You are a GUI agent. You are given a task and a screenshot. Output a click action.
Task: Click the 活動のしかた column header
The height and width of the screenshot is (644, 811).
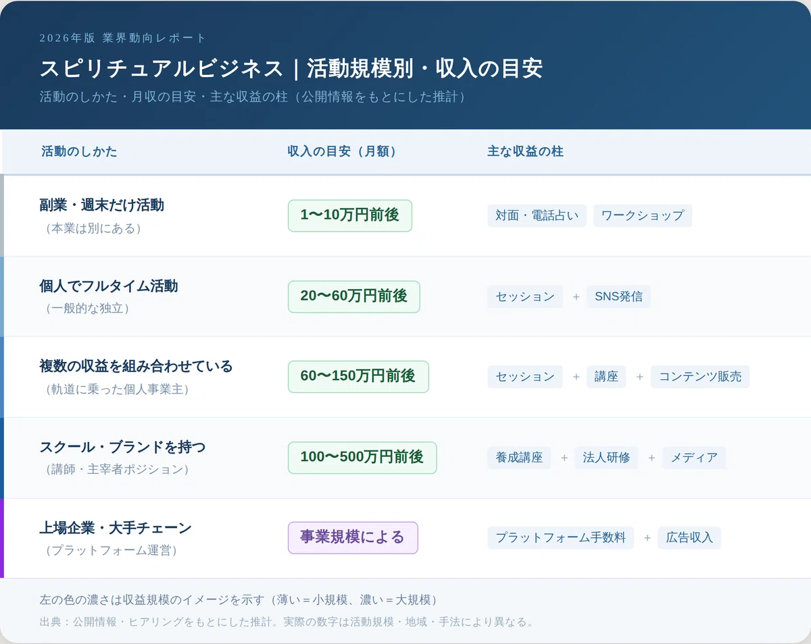(x=79, y=151)
